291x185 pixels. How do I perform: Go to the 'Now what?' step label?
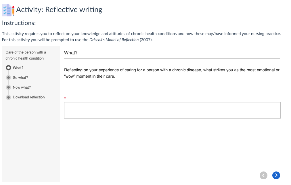coord(22,87)
